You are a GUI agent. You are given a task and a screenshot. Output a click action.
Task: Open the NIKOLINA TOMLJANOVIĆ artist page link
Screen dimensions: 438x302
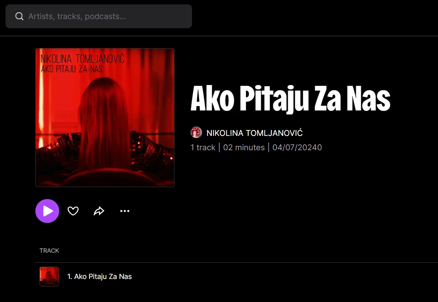pos(254,133)
